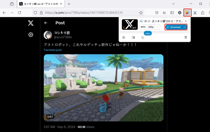Open the @acro7780s handle link
This screenshot has width=210, height=132.
pos(63,37)
